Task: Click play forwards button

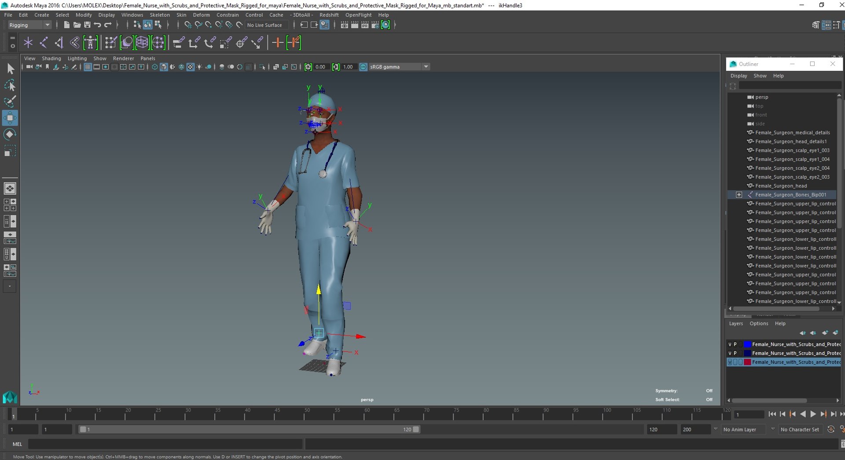Action: 813,414
